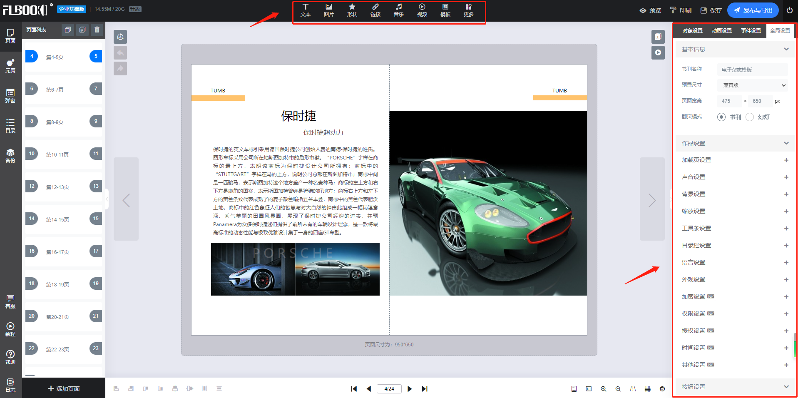Open the 元素 elements sidebar panel
Screen dimensions: 798x398
[10, 66]
